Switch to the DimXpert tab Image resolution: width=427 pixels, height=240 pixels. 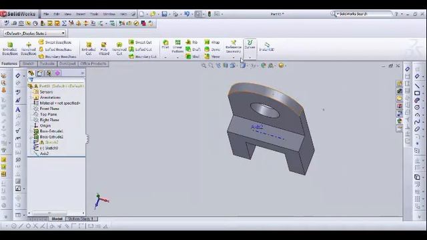(x=67, y=64)
